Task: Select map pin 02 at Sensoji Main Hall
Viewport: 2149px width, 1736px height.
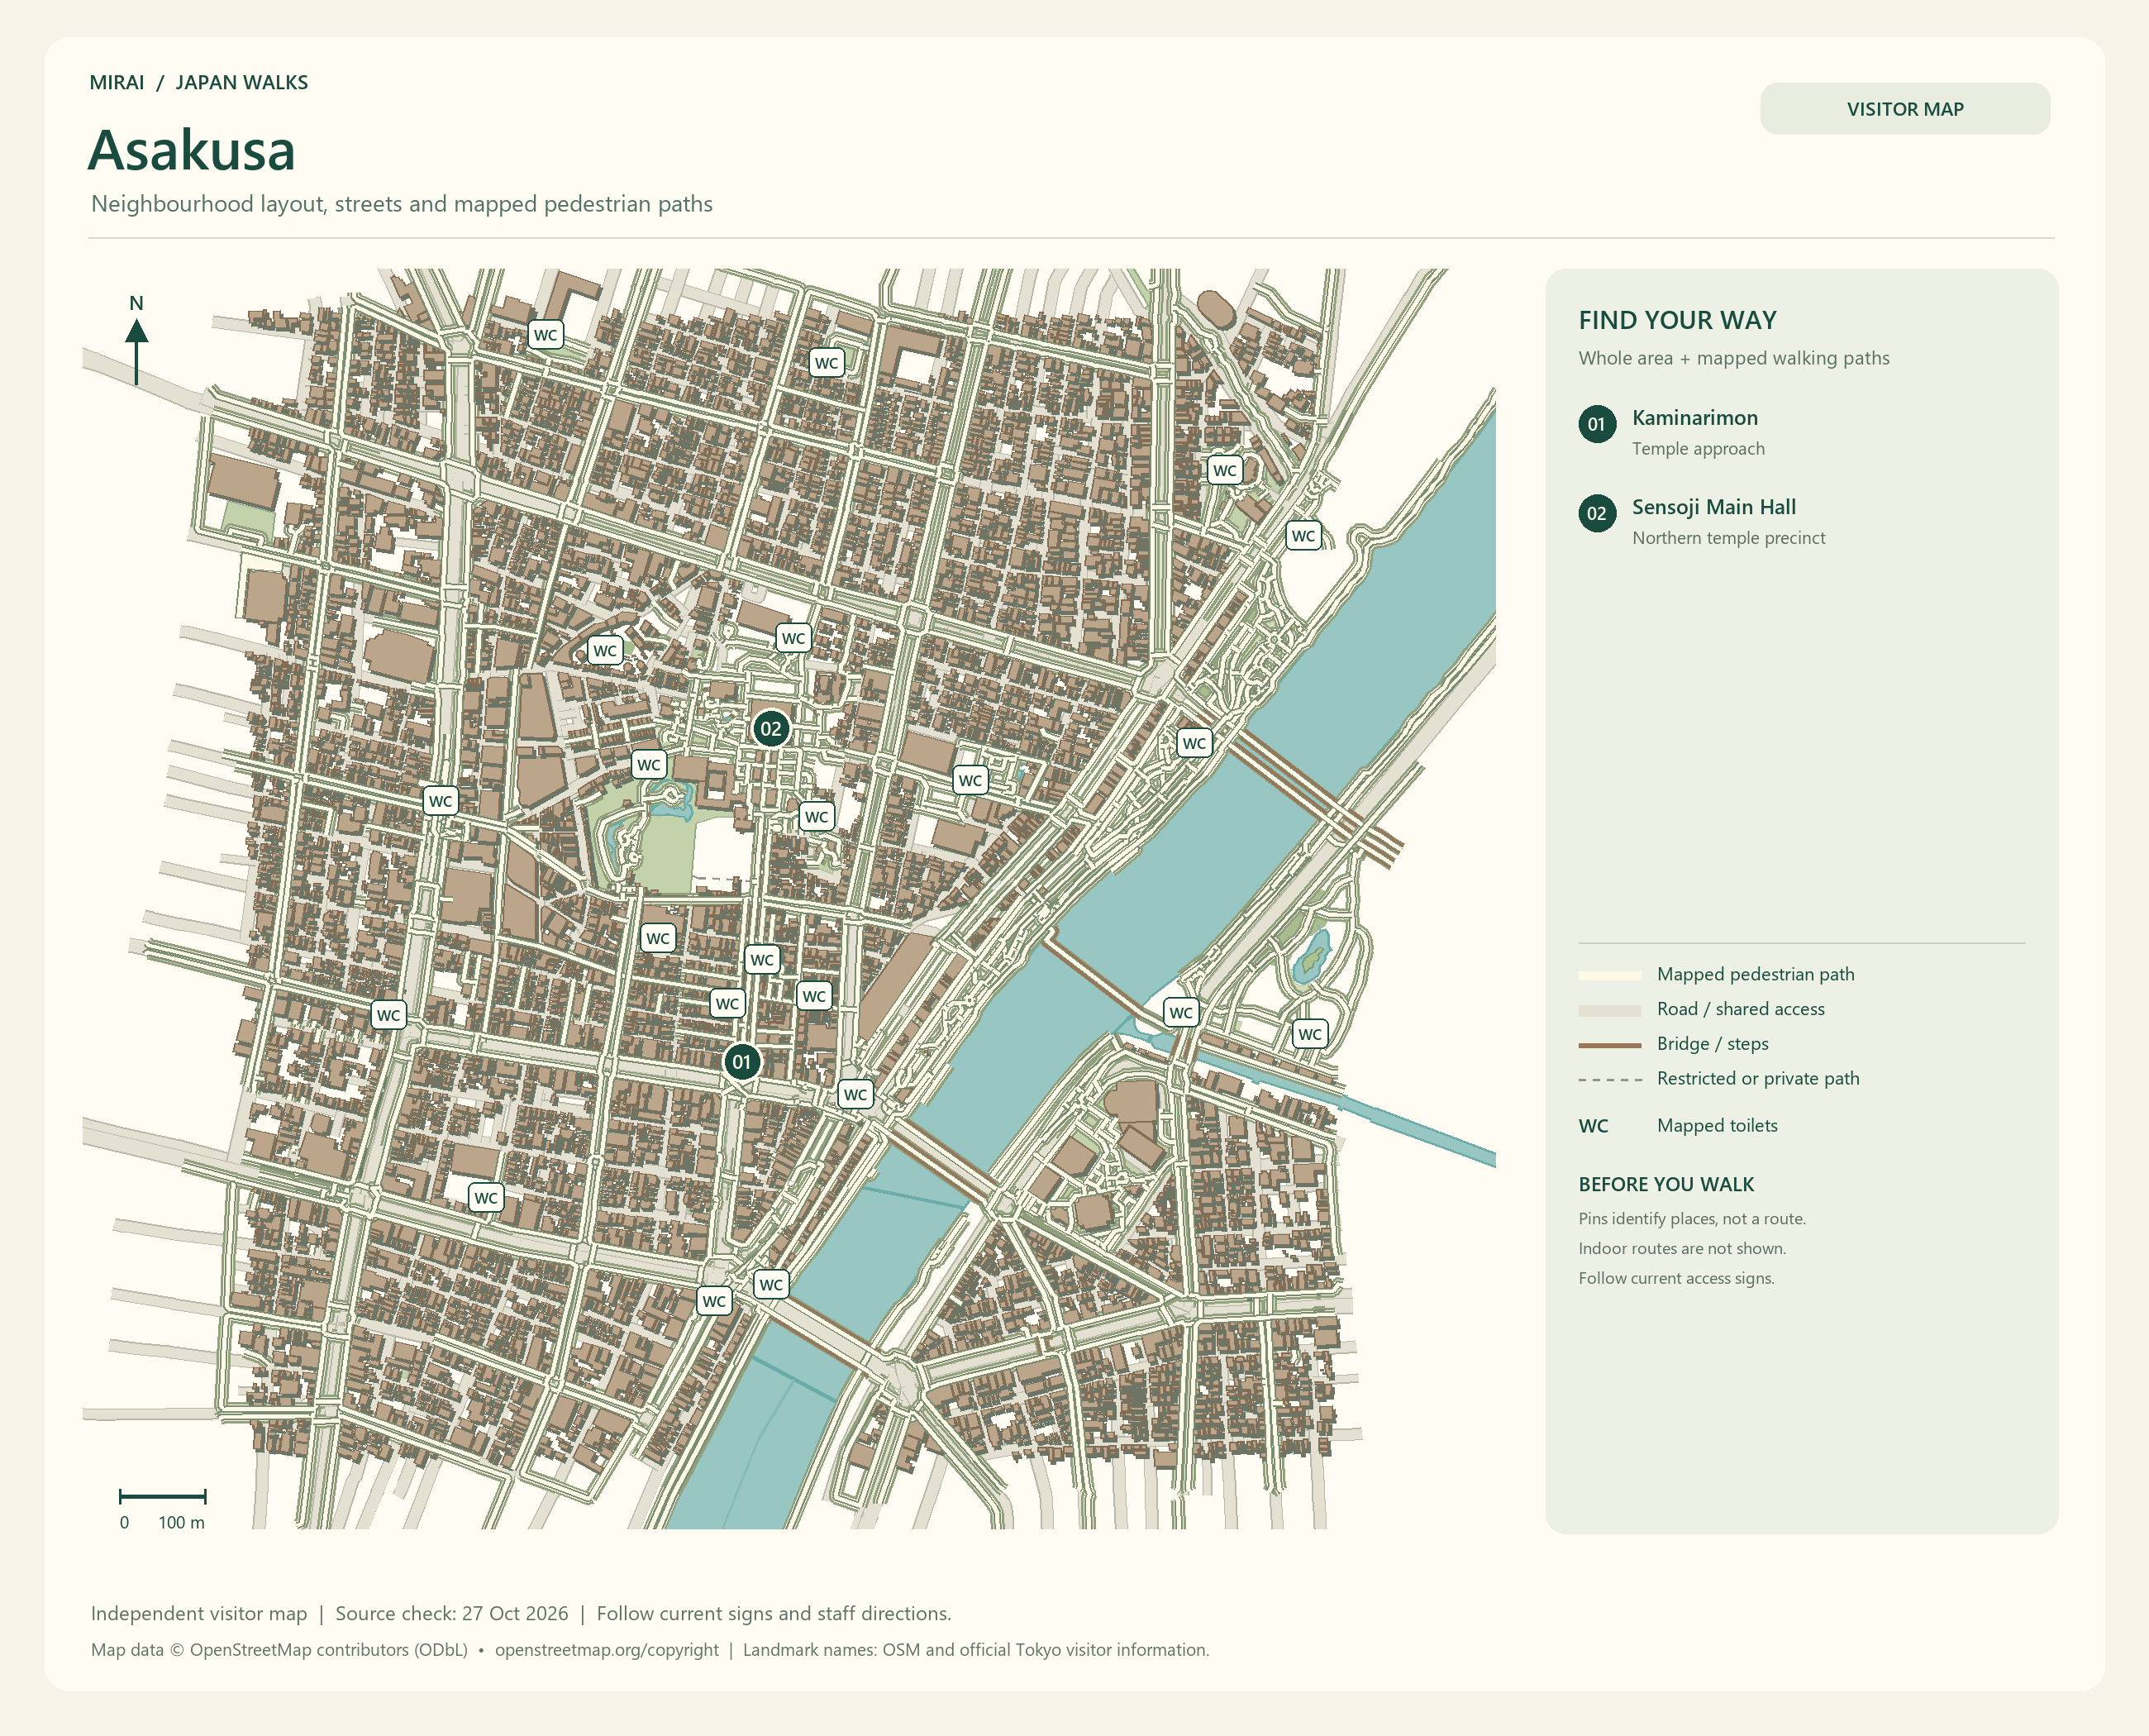Action: tap(770, 729)
